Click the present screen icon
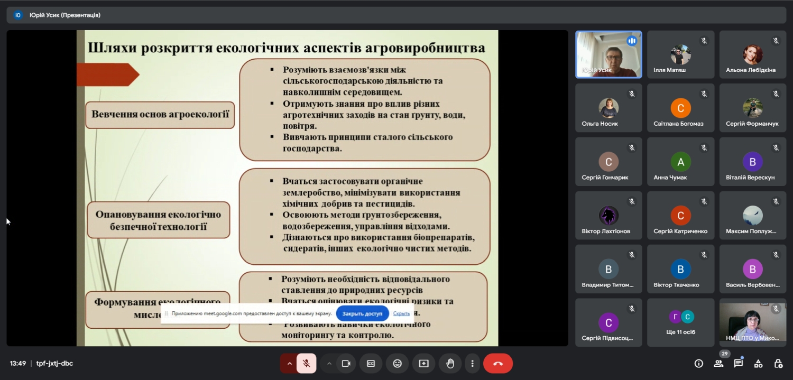Image resolution: width=793 pixels, height=380 pixels. [424, 364]
